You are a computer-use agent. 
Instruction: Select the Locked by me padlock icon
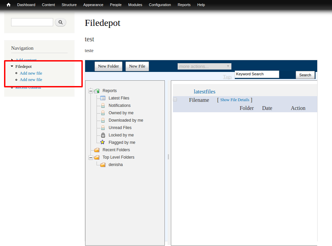103,135
